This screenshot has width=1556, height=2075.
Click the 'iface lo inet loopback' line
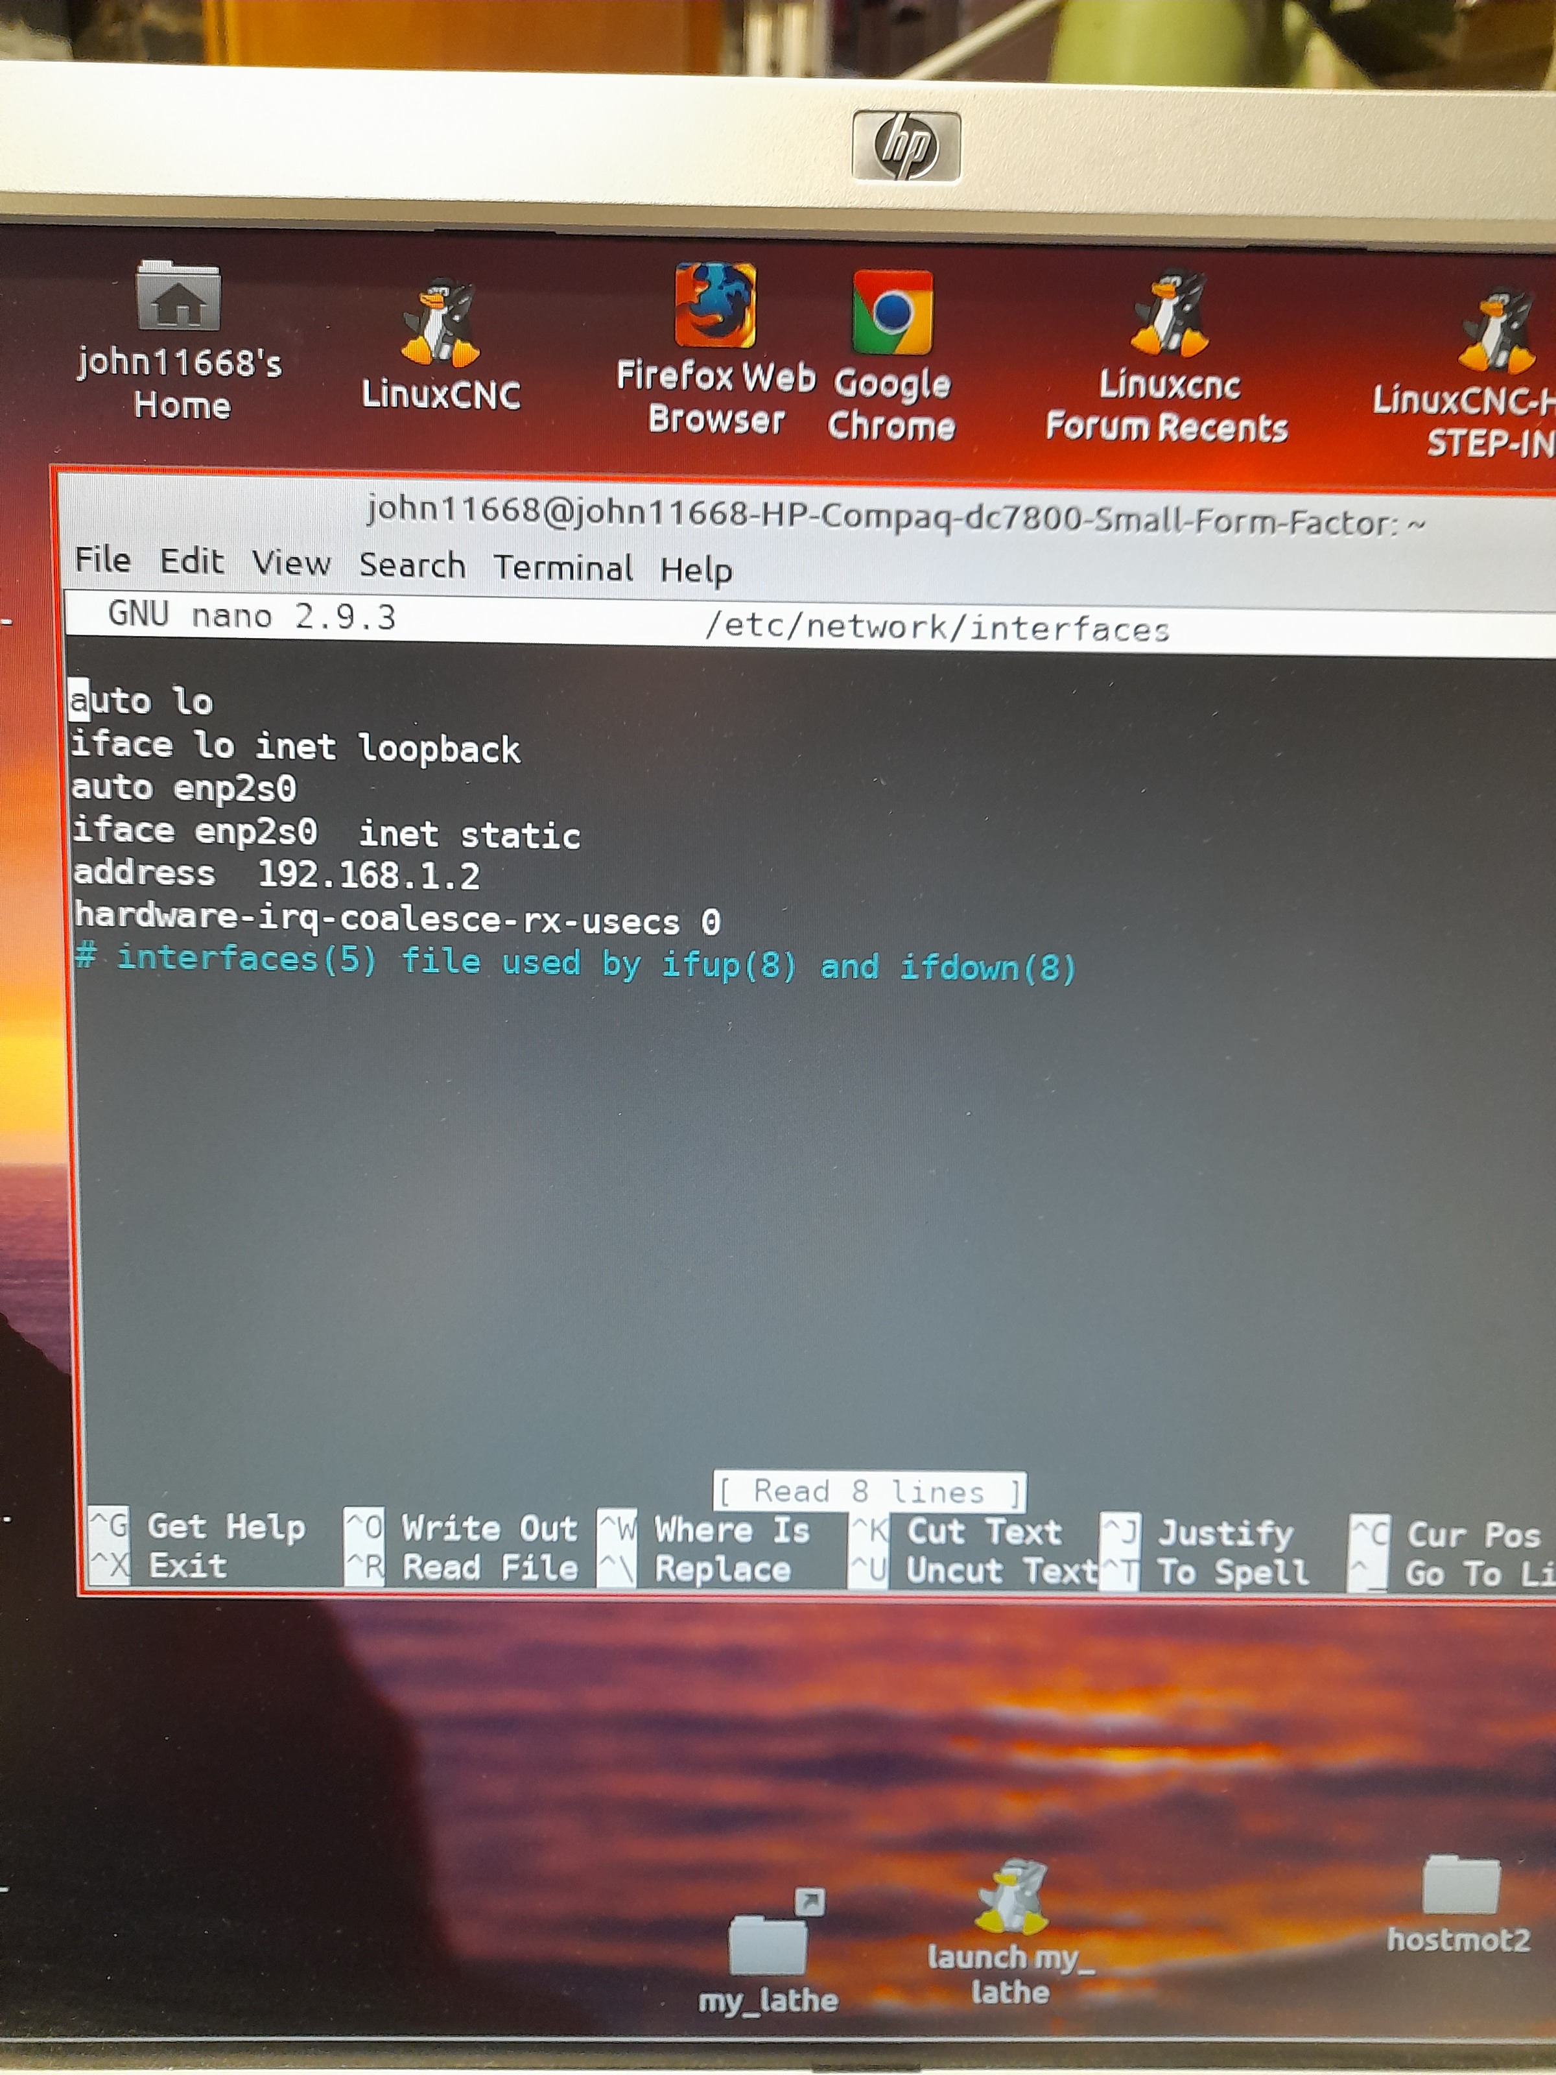coord(296,747)
